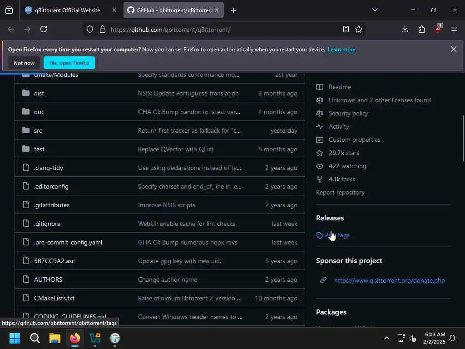Viewport: 465px width, 349px height.
Task: Click the CMakeLists.txt file icon
Action: click(x=26, y=298)
